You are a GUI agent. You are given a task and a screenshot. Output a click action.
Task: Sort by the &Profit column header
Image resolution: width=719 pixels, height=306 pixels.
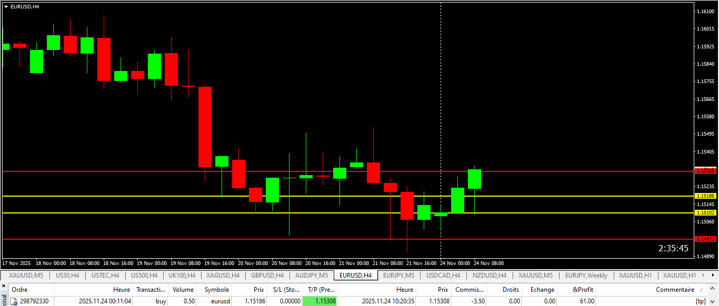pos(577,290)
